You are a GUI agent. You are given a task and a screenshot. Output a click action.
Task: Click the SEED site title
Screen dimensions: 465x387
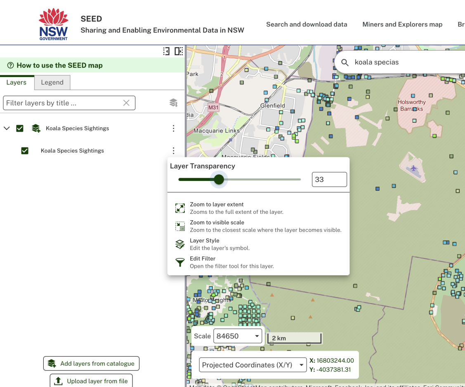pos(91,19)
